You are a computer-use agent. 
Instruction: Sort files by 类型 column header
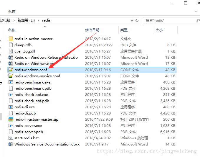(x=124, y=30)
